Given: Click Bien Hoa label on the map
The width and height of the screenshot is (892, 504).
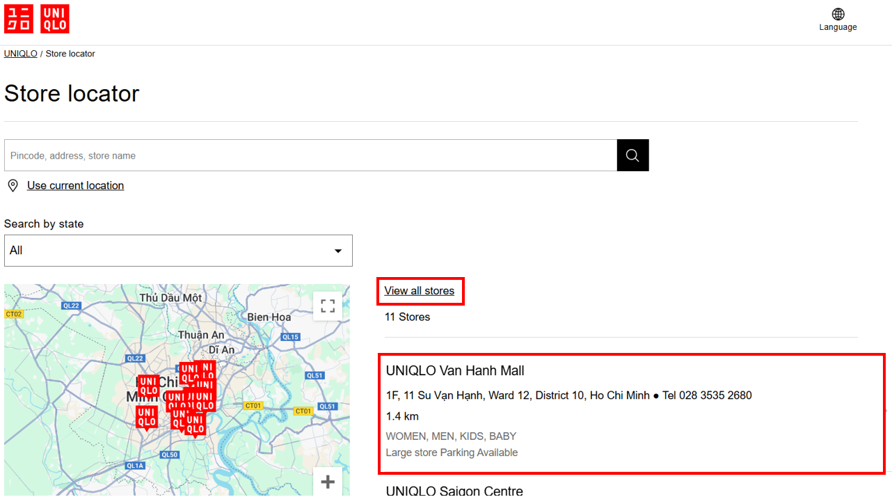Looking at the screenshot, I should pos(269,317).
